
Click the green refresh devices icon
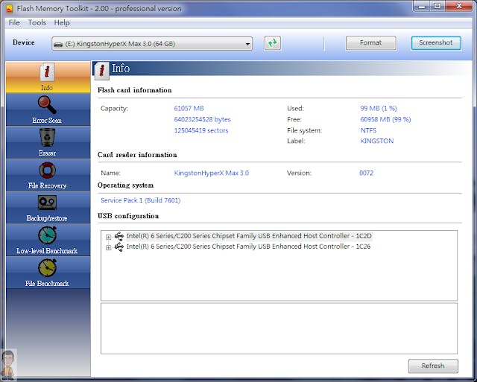(x=273, y=43)
